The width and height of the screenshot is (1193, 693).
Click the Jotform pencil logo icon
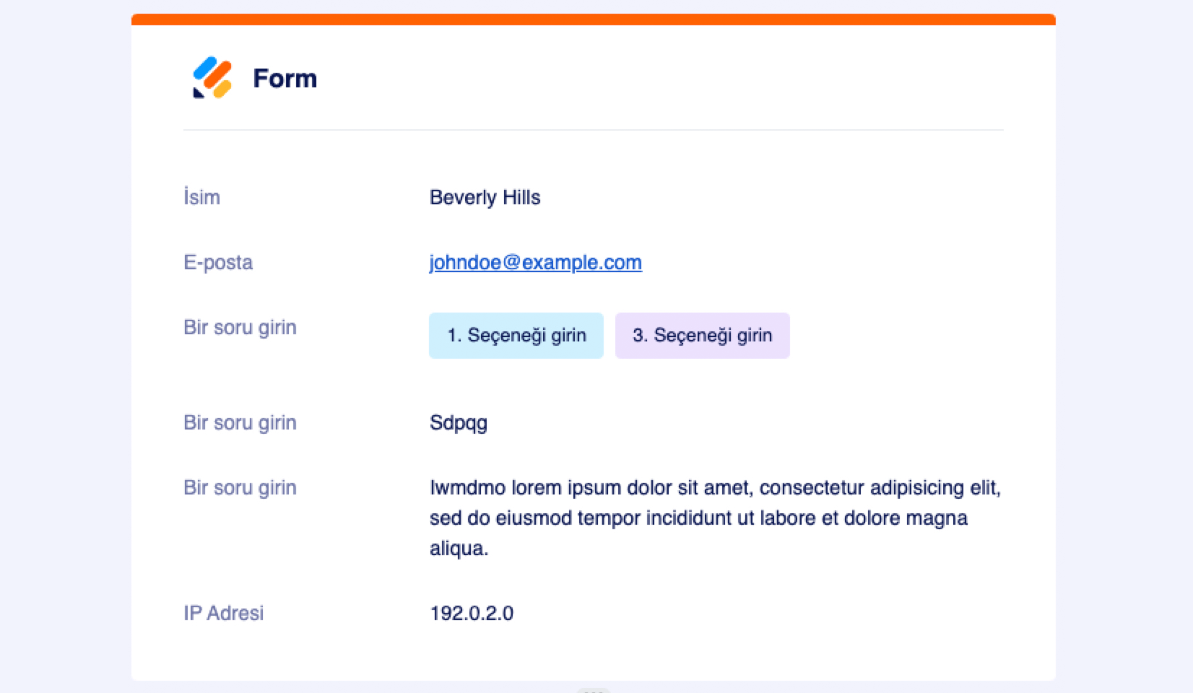click(212, 78)
